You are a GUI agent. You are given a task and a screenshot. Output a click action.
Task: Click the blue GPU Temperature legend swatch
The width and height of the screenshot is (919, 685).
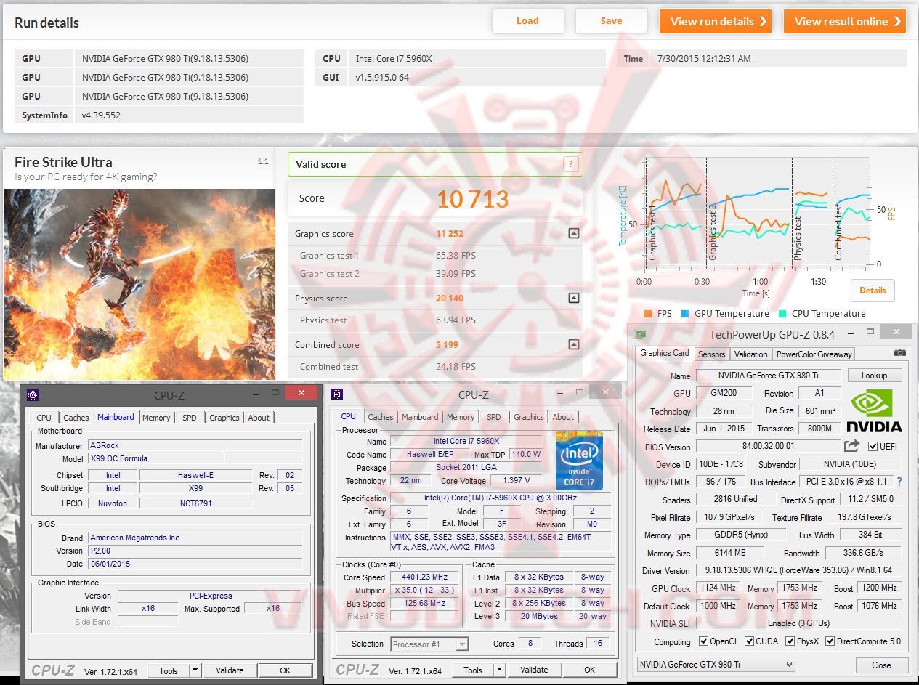point(685,314)
